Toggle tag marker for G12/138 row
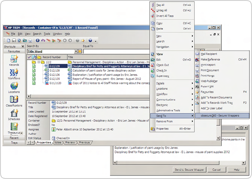 point(34,70)
